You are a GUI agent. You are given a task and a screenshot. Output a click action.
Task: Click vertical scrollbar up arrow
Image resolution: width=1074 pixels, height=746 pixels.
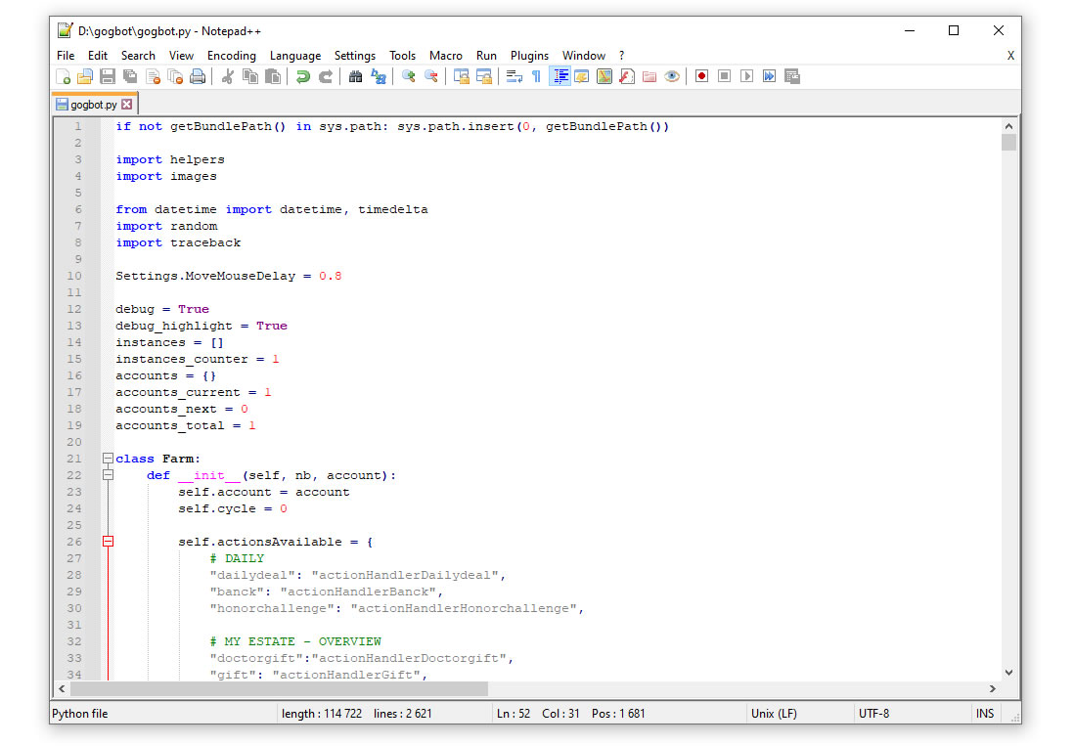click(x=1008, y=127)
